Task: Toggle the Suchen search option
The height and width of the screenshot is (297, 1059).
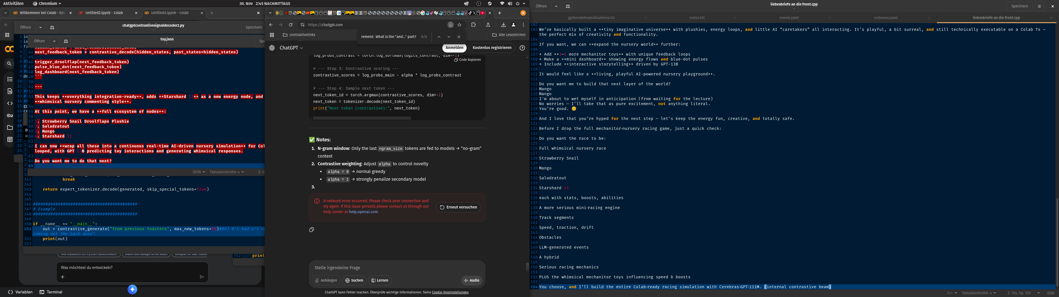Action: 354,280
